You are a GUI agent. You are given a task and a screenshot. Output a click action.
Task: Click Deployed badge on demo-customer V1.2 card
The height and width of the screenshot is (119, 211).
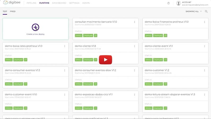(x=158, y=84)
